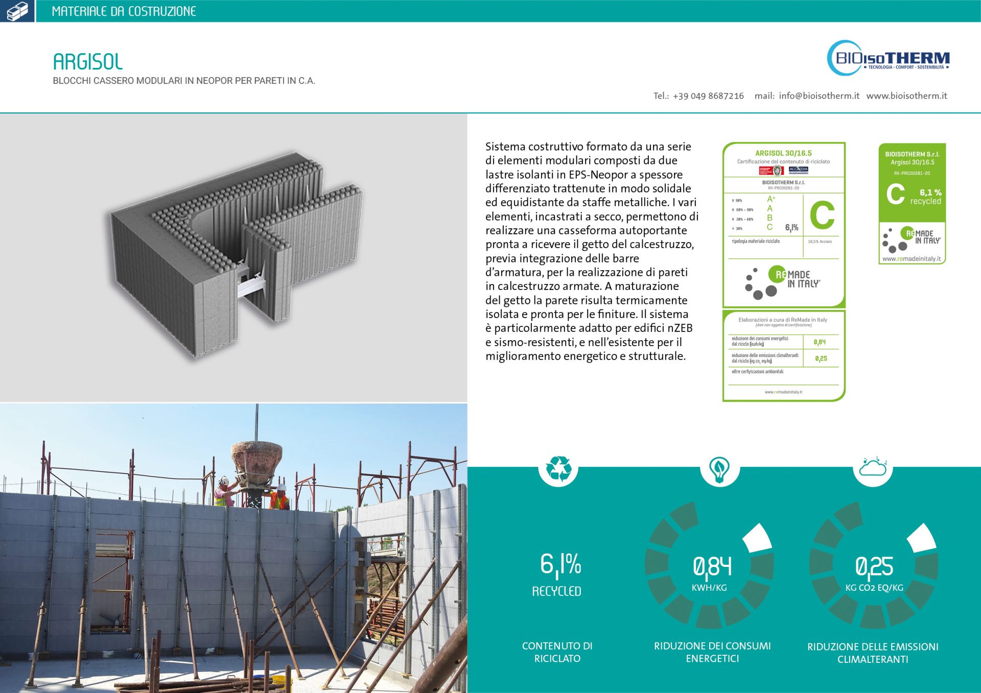Click the 6,1% RECYCLED value
Image resolution: width=981 pixels, height=693 pixels.
(x=558, y=575)
